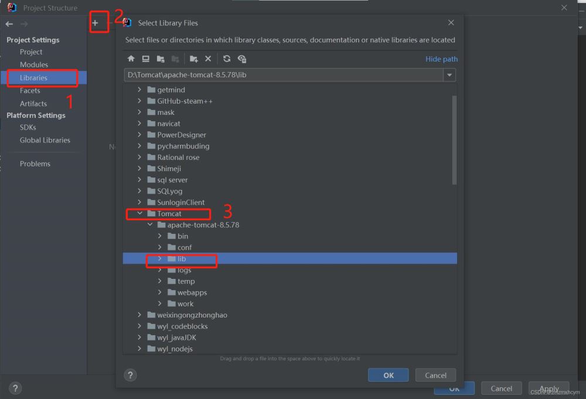Expand the SQLyog folder
The image size is (586, 399).
(139, 191)
